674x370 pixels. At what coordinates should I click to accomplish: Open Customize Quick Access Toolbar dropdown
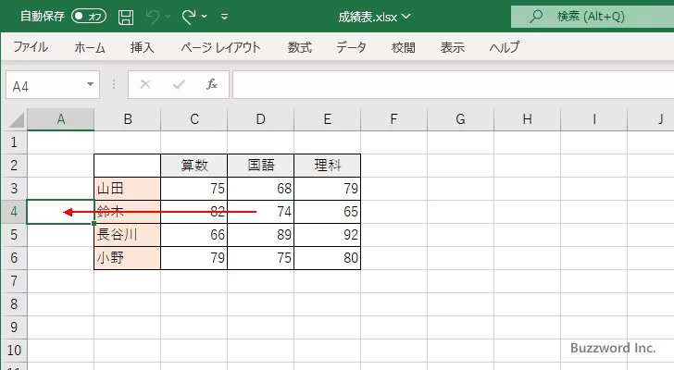coord(224,18)
